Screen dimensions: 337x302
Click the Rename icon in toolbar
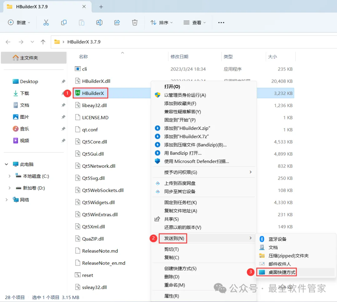(x=99, y=22)
